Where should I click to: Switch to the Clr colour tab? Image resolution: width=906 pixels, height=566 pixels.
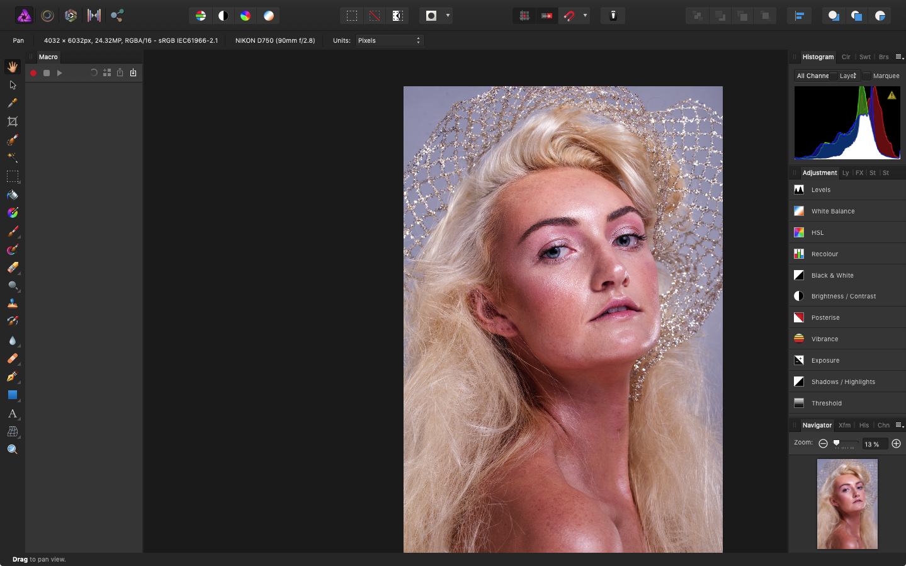[846, 57]
